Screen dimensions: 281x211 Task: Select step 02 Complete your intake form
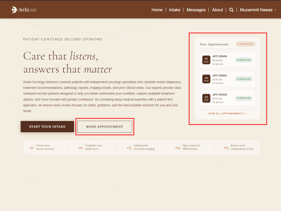click(90, 147)
